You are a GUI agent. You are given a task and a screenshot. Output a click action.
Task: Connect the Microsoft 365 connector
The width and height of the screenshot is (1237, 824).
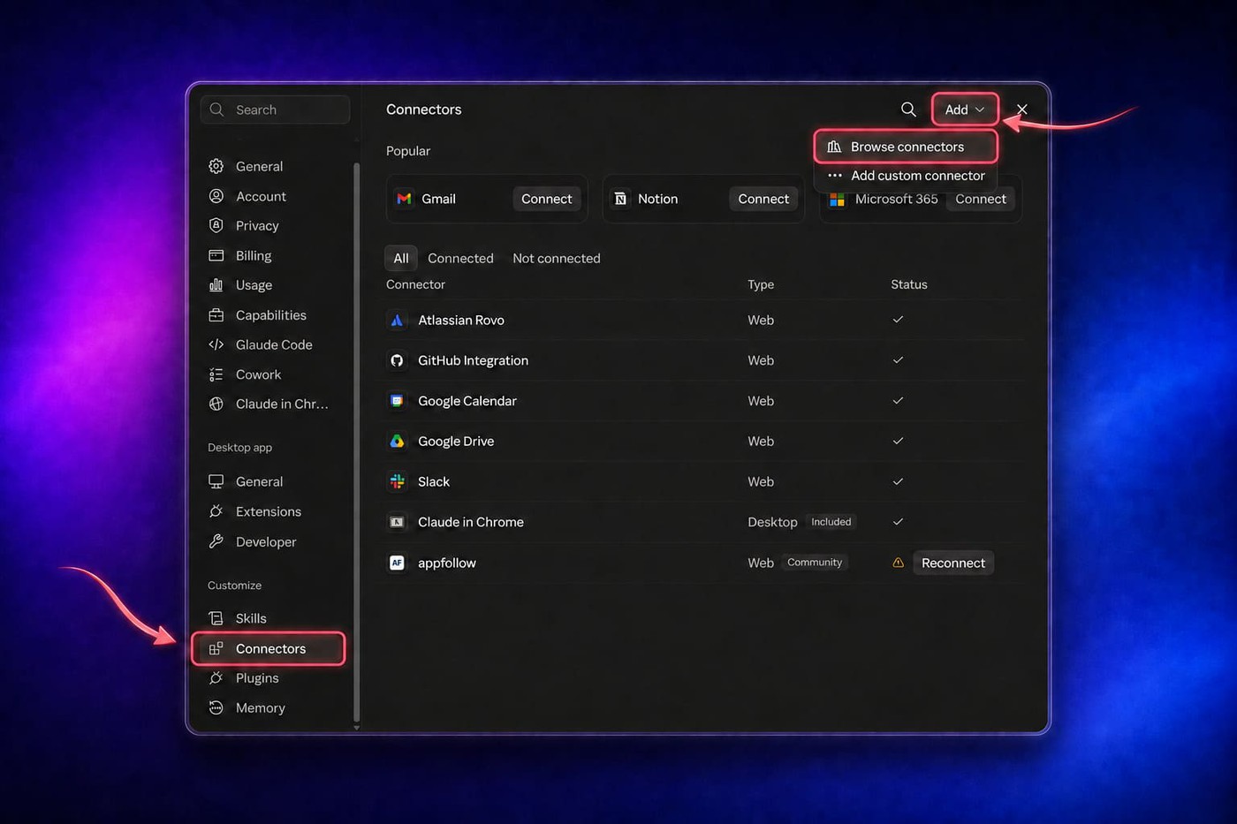(x=980, y=199)
